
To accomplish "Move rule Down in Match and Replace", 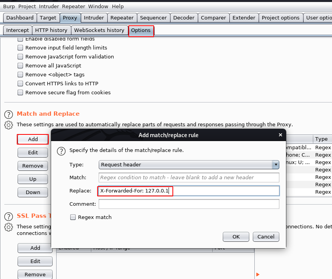I will (33, 192).
